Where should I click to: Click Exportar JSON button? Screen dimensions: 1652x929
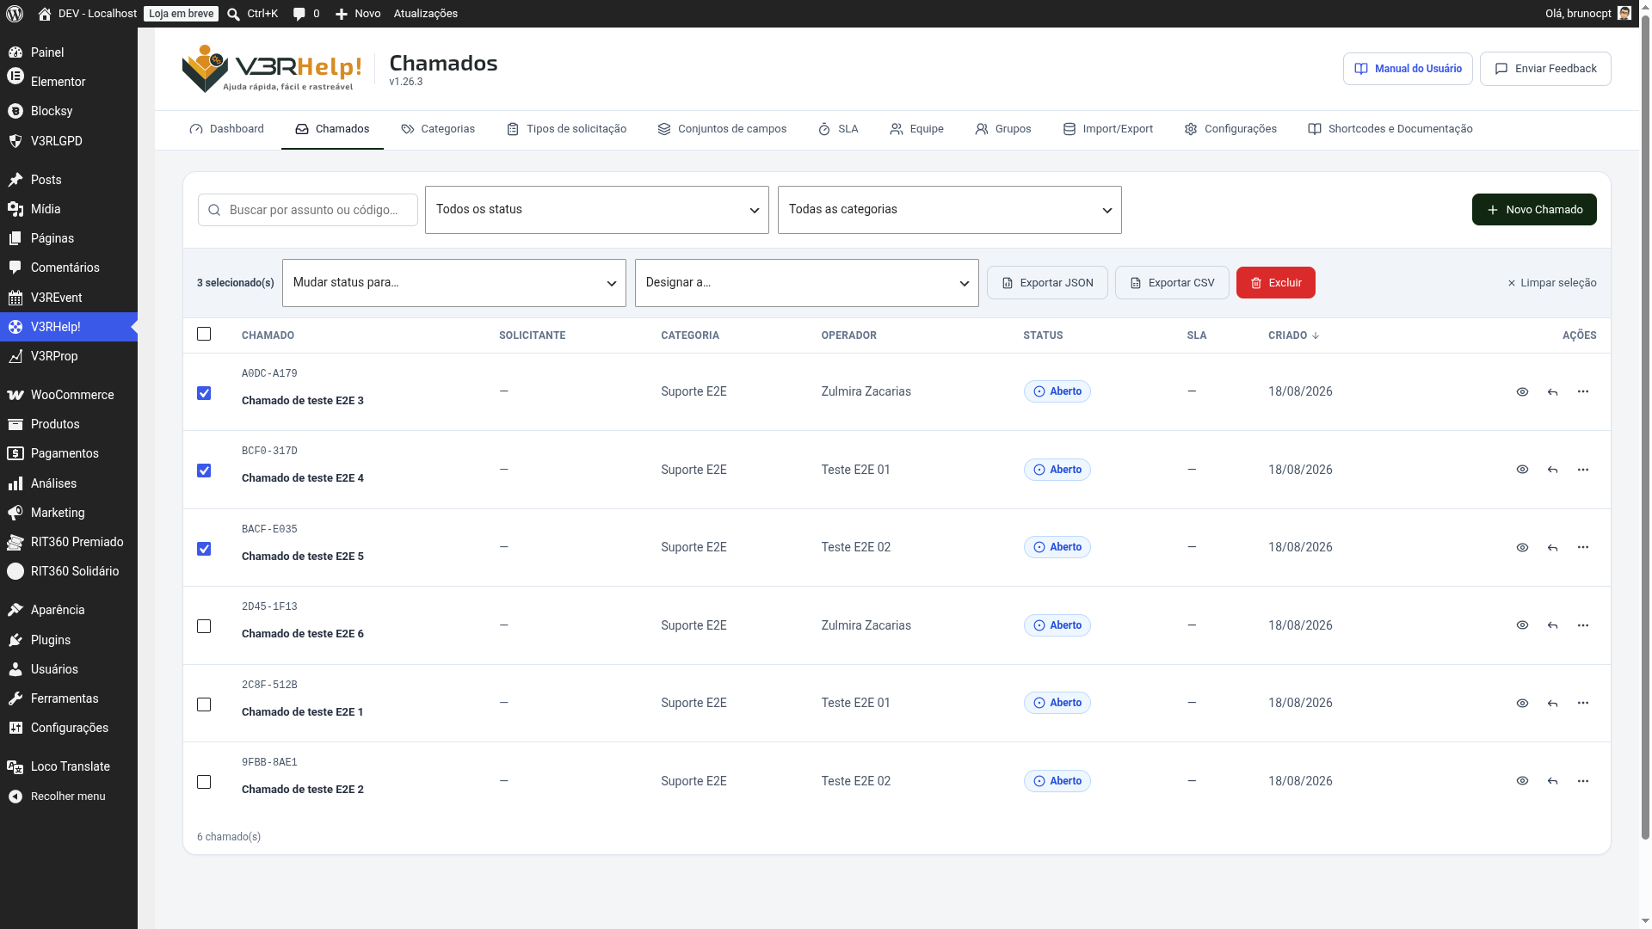click(1047, 283)
